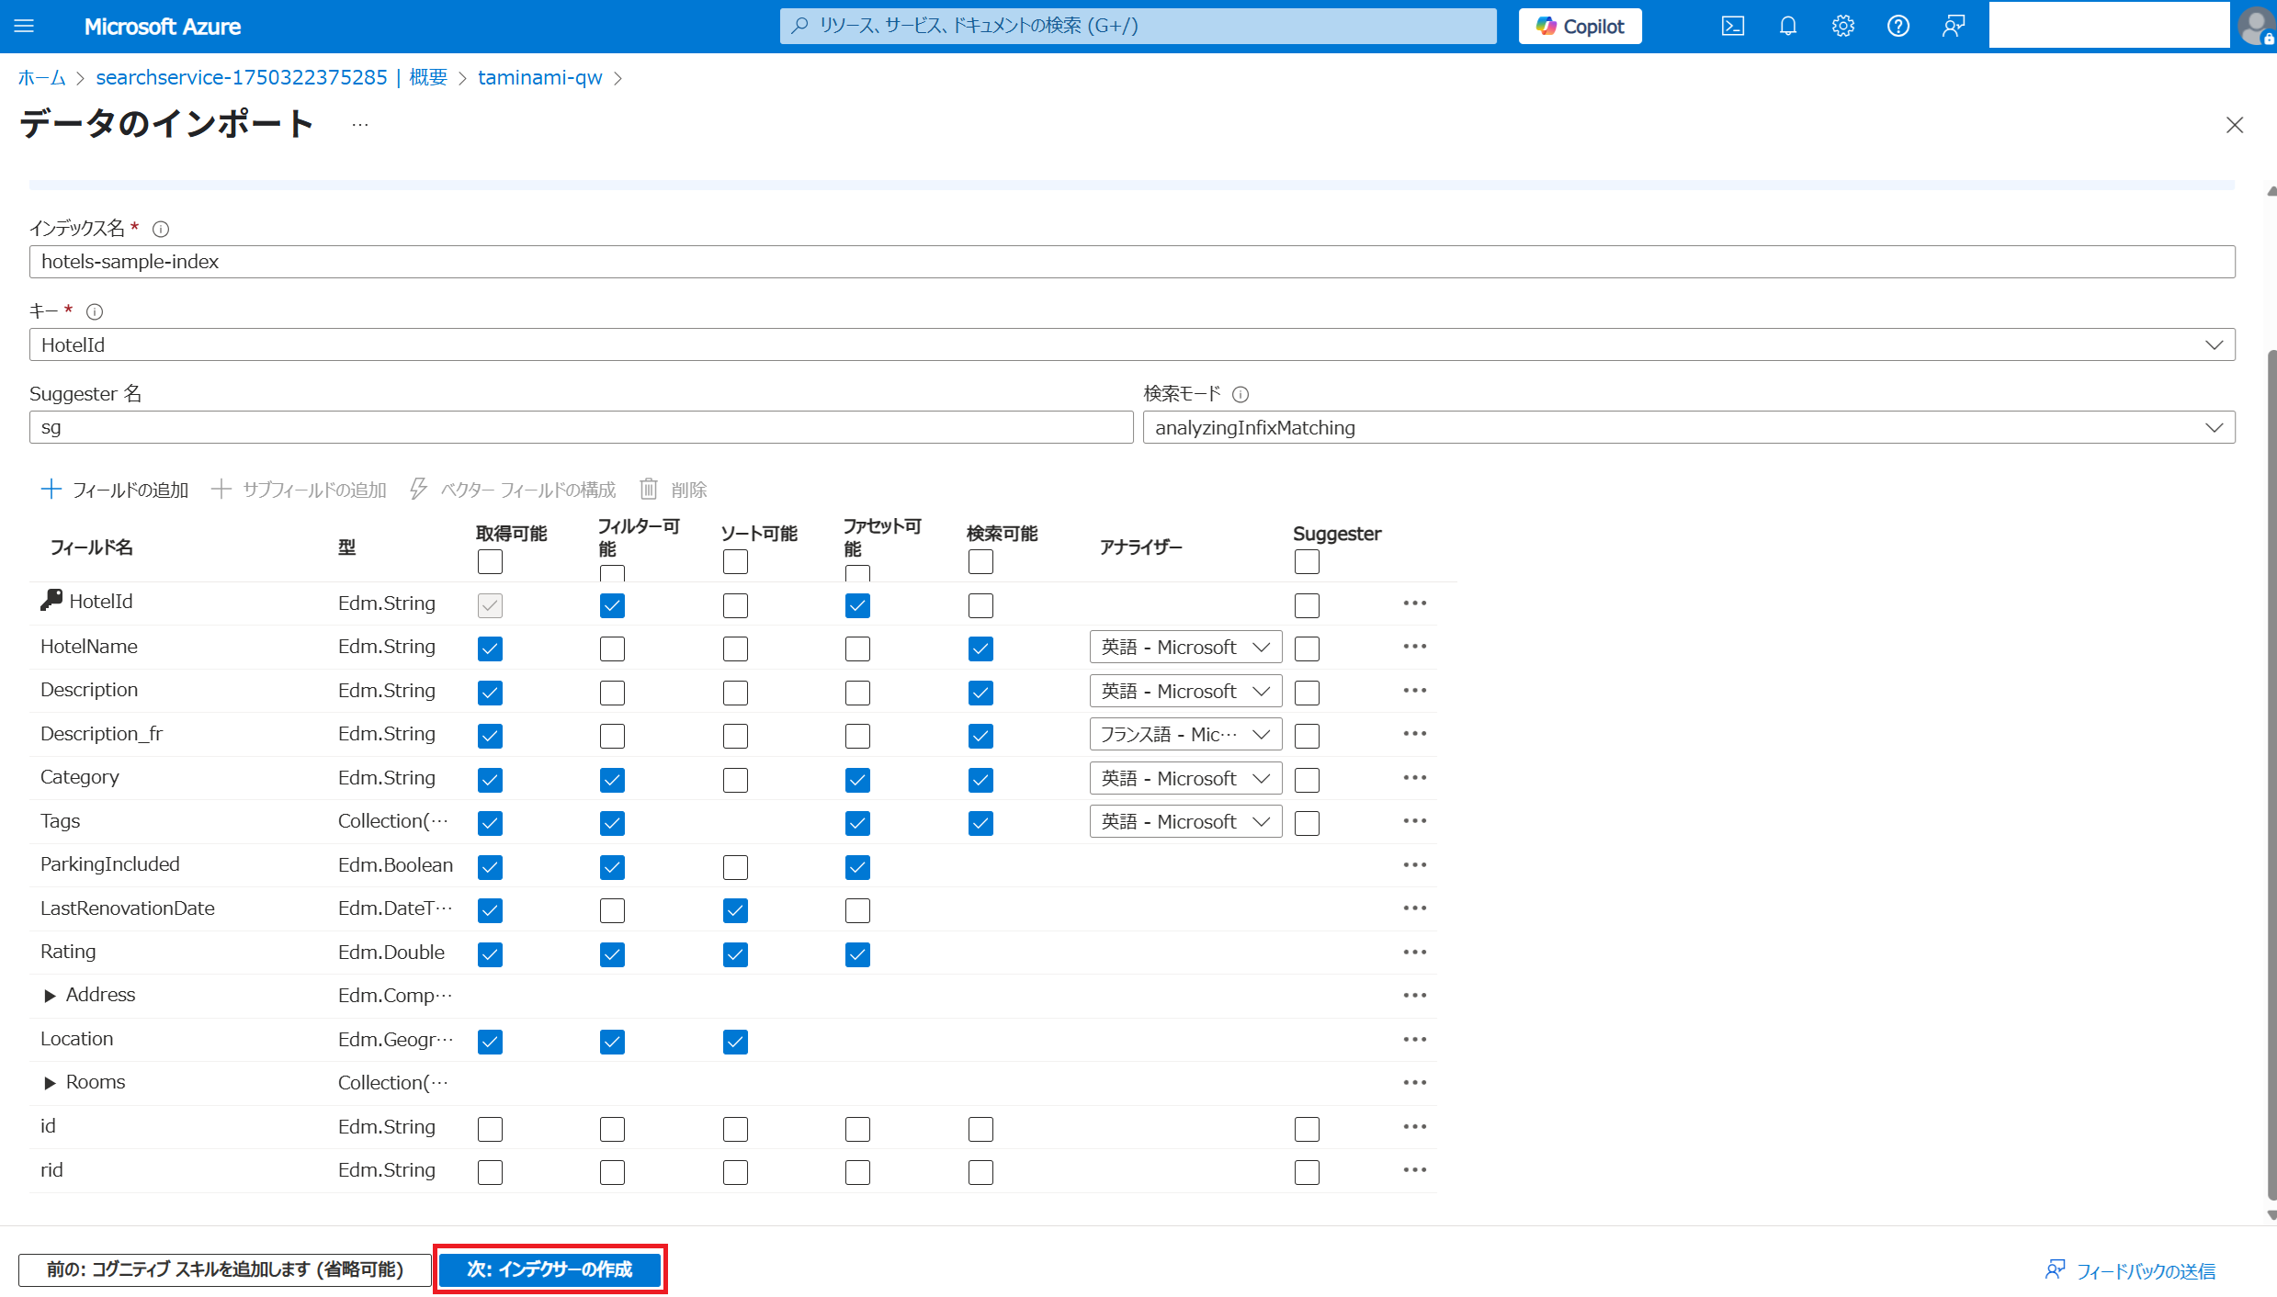Uncheck sortable for the Rating field

[735, 955]
